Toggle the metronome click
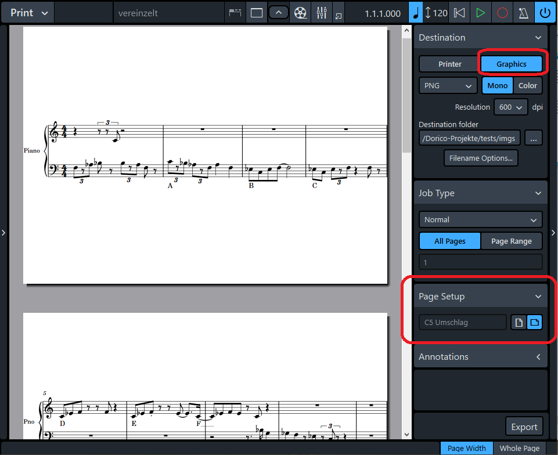This screenshot has height=455, width=558. (x=524, y=13)
